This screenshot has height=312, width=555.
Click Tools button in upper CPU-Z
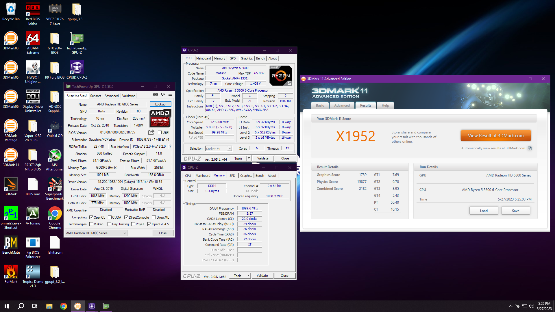tap(238, 158)
